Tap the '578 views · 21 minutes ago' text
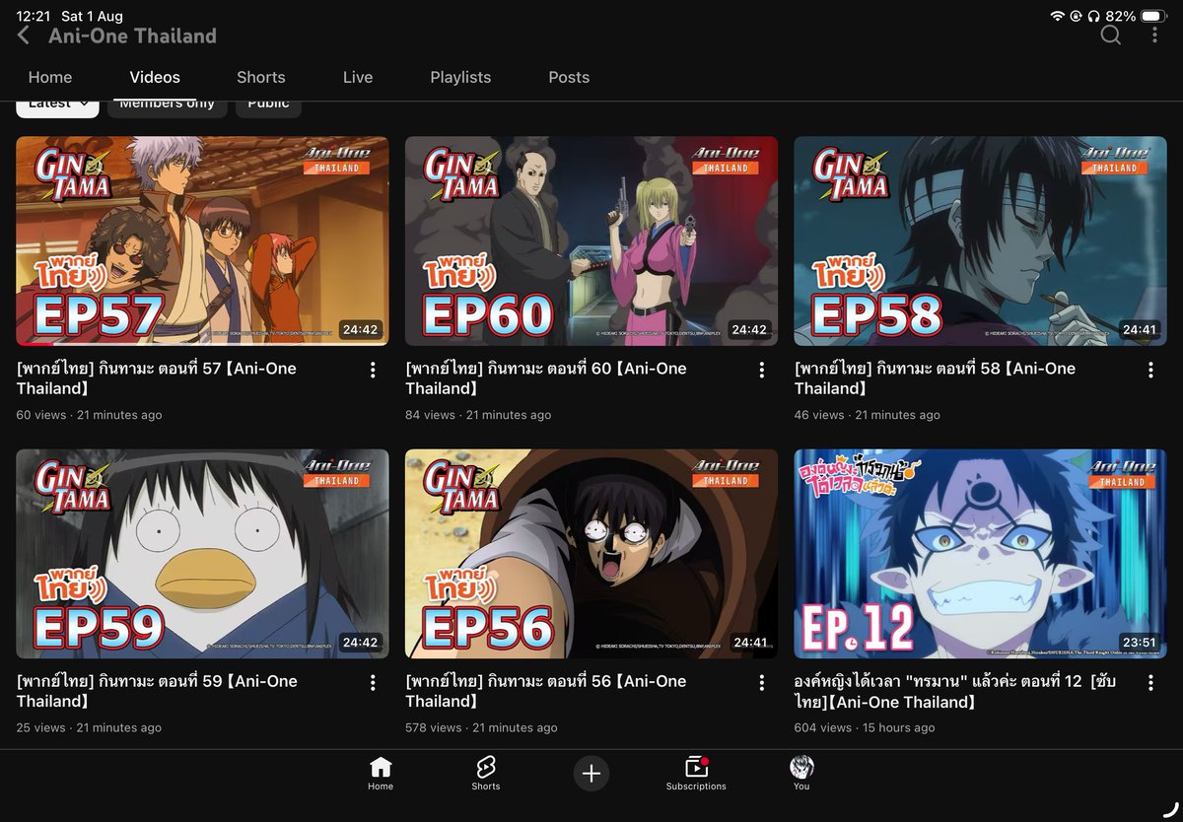The width and height of the screenshot is (1183, 822). pos(481,727)
